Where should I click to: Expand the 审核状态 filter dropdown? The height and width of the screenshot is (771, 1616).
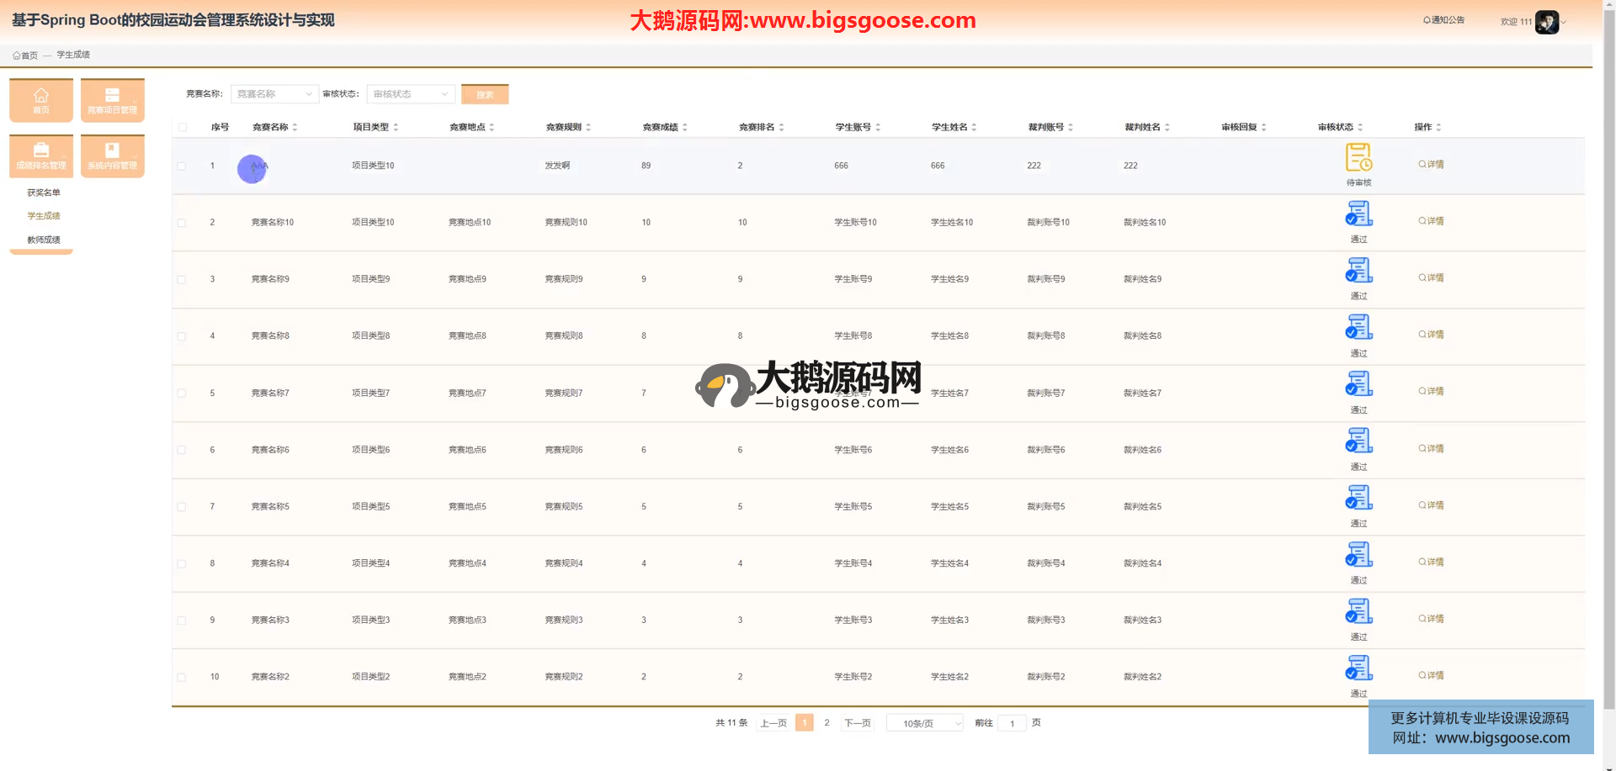pyautogui.click(x=410, y=94)
